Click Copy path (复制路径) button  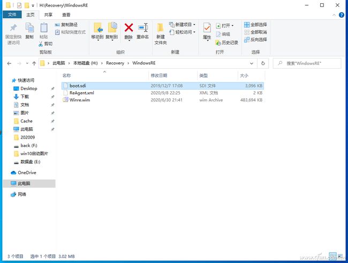pyautogui.click(x=69, y=25)
